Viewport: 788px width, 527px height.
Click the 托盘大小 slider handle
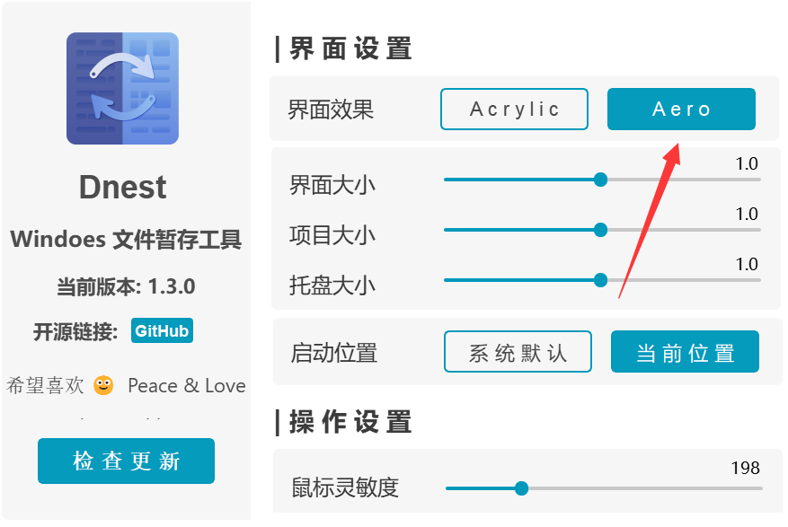pyautogui.click(x=599, y=280)
